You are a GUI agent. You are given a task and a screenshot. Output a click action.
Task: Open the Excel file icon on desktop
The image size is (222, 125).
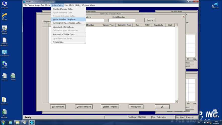tap(13, 76)
